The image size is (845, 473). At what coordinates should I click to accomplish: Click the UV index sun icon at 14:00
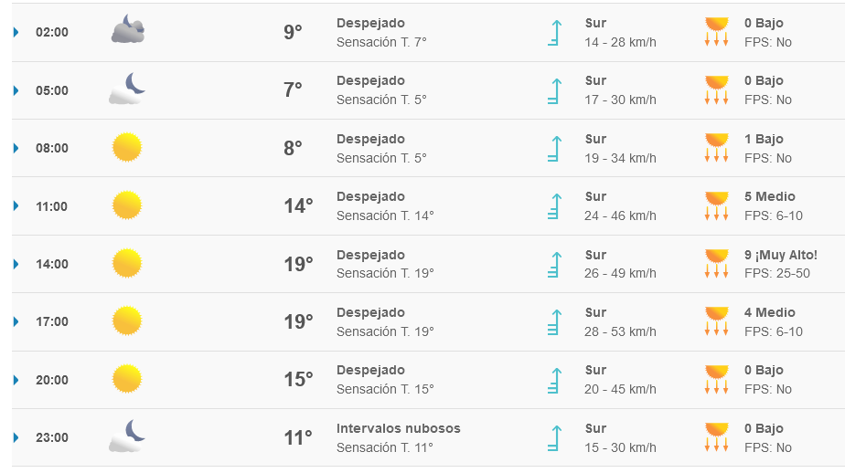[716, 263]
